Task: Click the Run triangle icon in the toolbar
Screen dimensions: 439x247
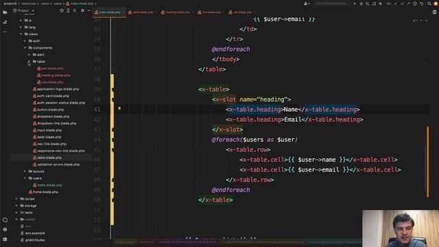Action: (355, 3)
